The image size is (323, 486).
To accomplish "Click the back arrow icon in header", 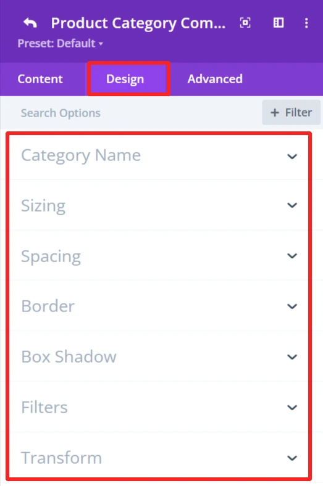I will tap(30, 23).
